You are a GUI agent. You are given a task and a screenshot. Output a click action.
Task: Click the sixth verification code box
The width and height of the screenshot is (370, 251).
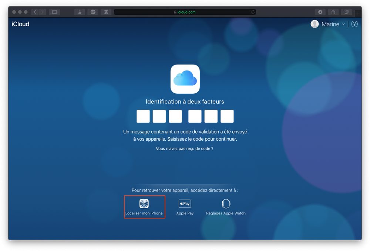click(x=227, y=116)
